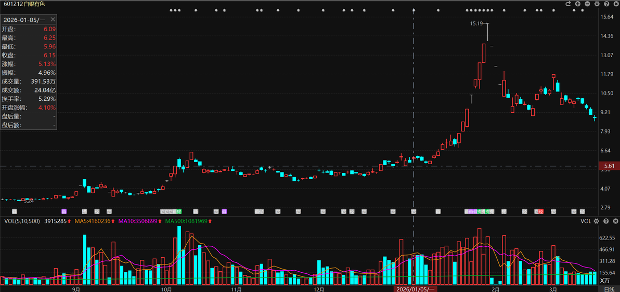Viewport: 620px width, 292px height.
Task: Click the 振幅 4.96% value
Action: (x=47, y=73)
